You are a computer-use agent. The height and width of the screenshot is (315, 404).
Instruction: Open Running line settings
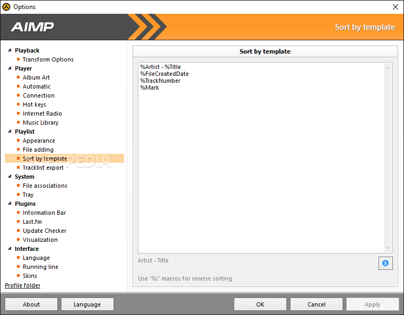point(40,267)
